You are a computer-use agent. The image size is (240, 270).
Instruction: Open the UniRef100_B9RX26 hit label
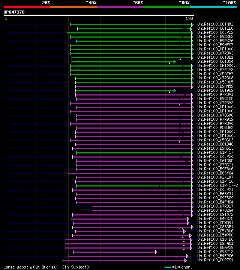point(215,41)
